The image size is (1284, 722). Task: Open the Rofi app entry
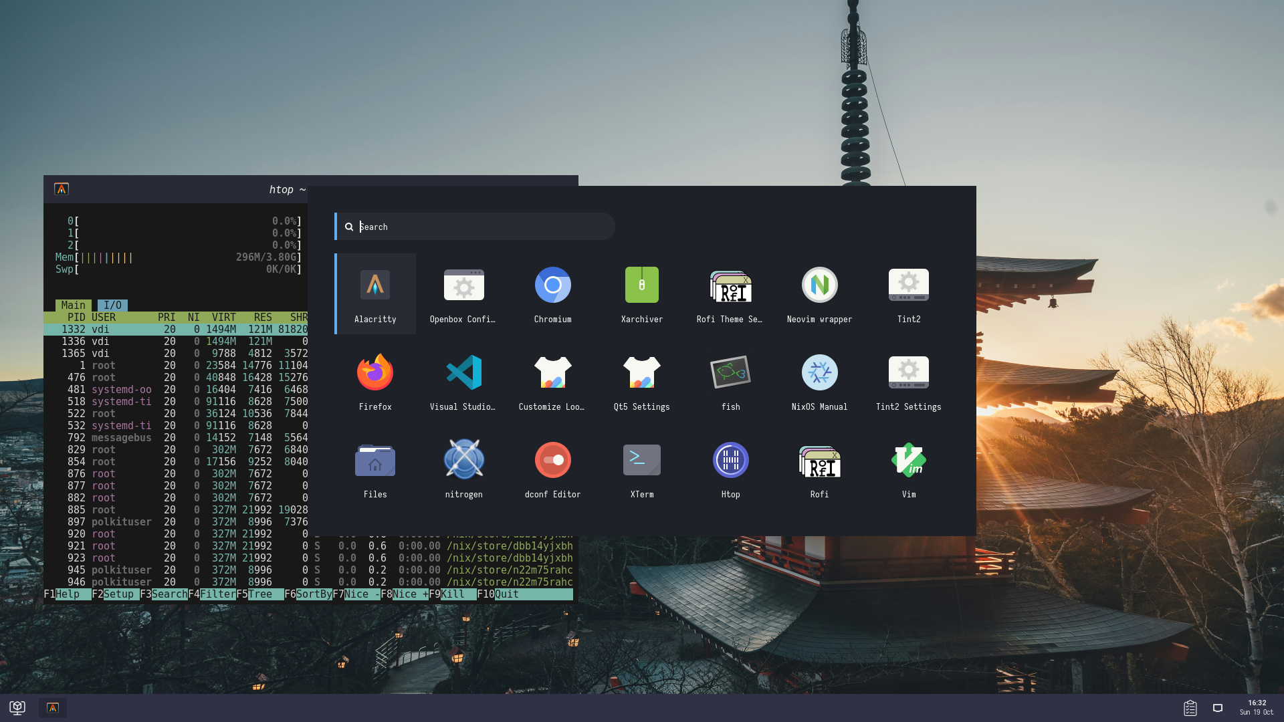819,469
